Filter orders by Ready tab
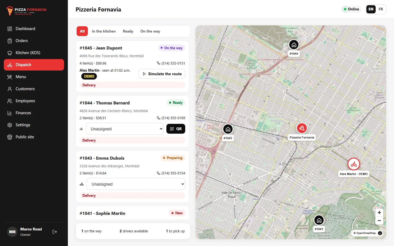 click(x=128, y=31)
